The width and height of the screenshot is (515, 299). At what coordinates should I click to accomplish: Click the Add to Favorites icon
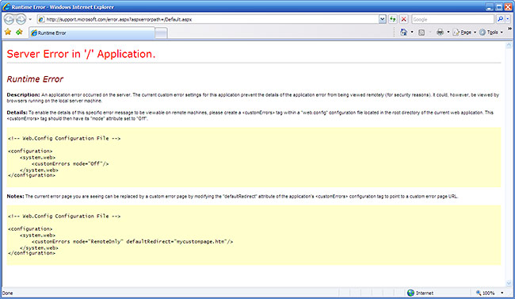point(19,32)
